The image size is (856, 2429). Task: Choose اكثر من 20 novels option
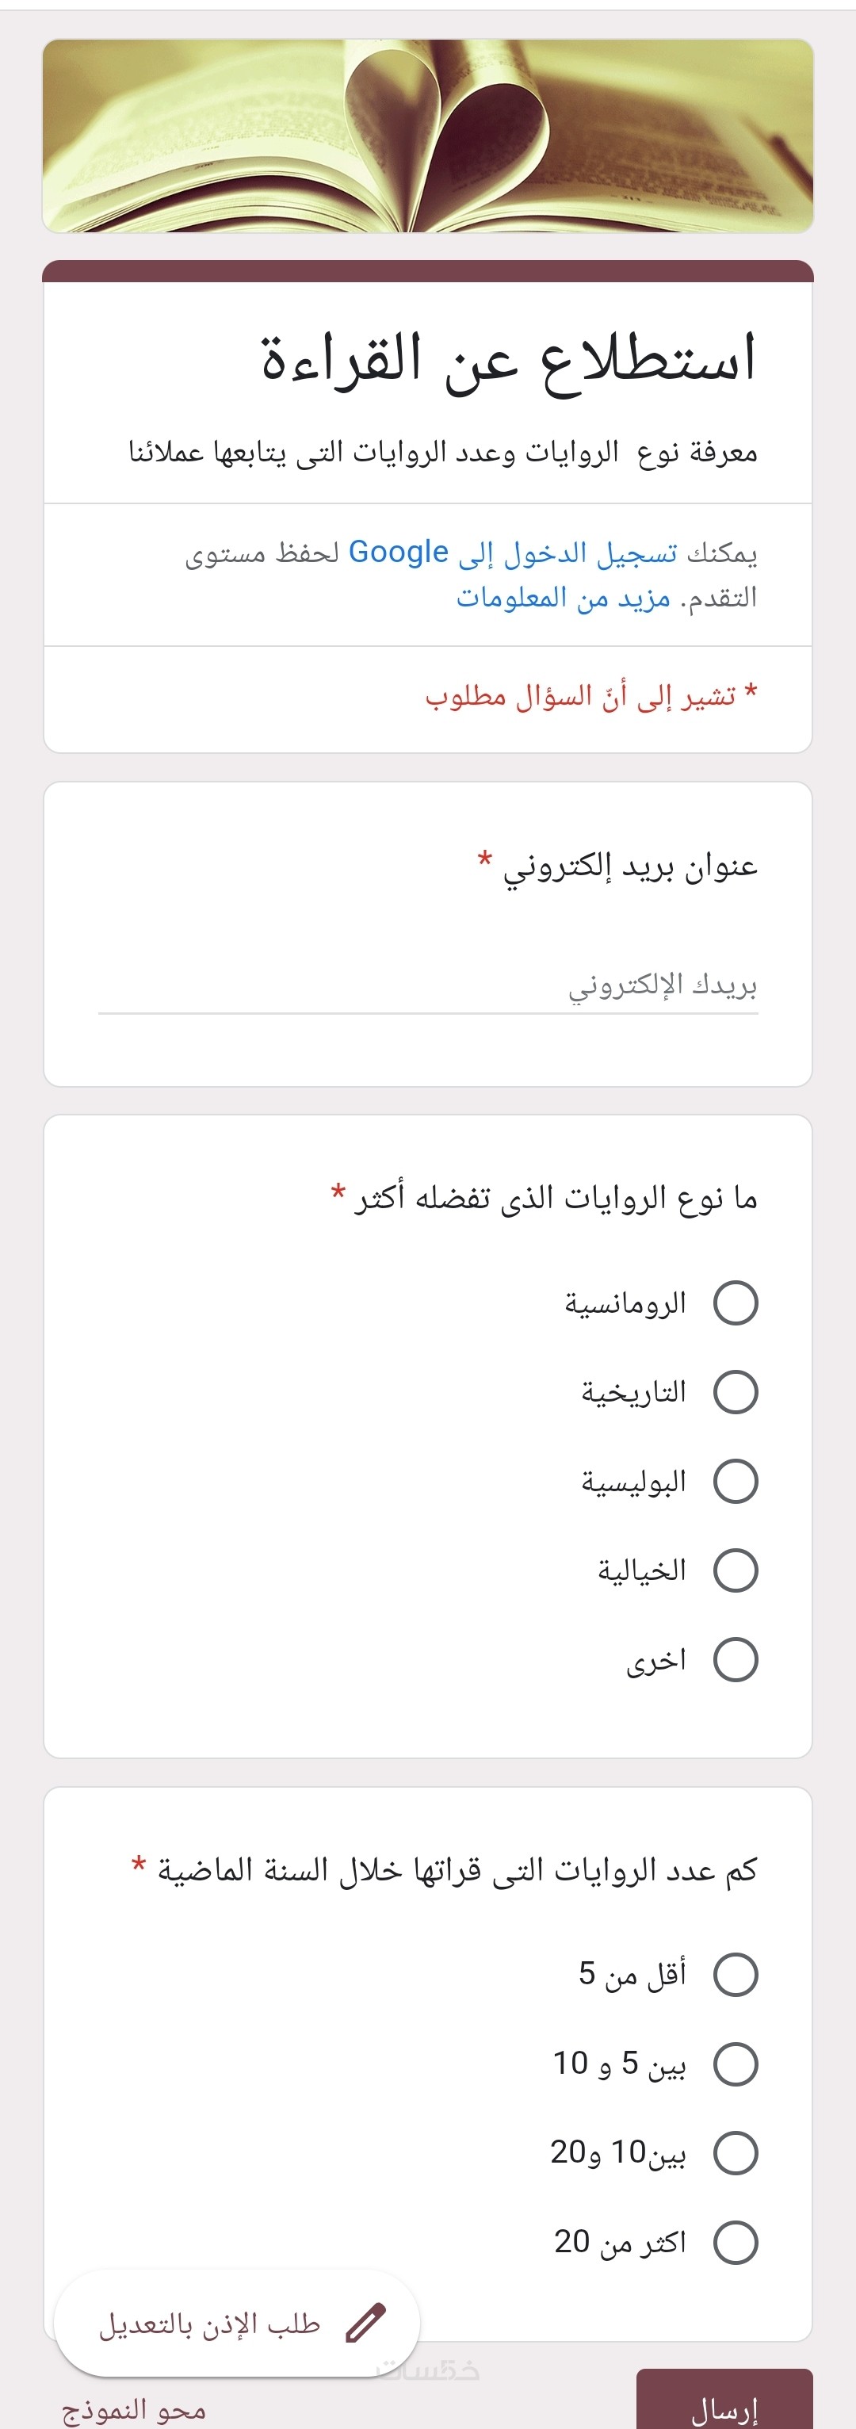click(x=736, y=2242)
